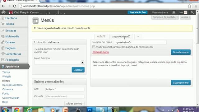Focus the Nombre del menú field
Screen dimensions: 199x112
[x=140, y=42]
